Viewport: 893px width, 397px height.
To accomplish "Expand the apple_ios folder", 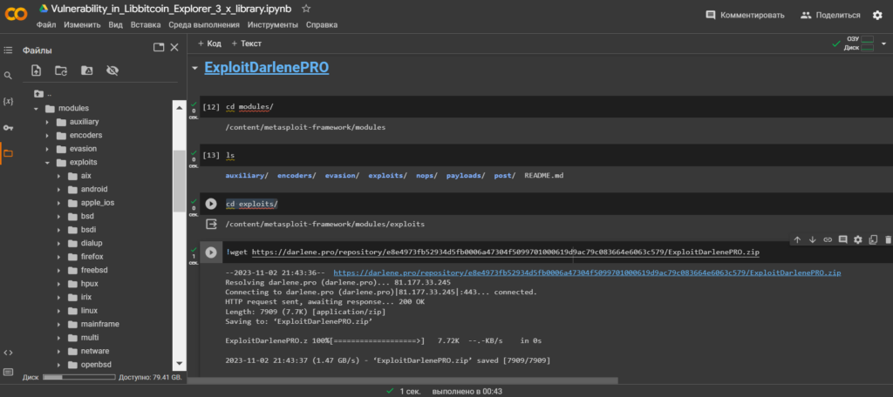I will tap(58, 203).
